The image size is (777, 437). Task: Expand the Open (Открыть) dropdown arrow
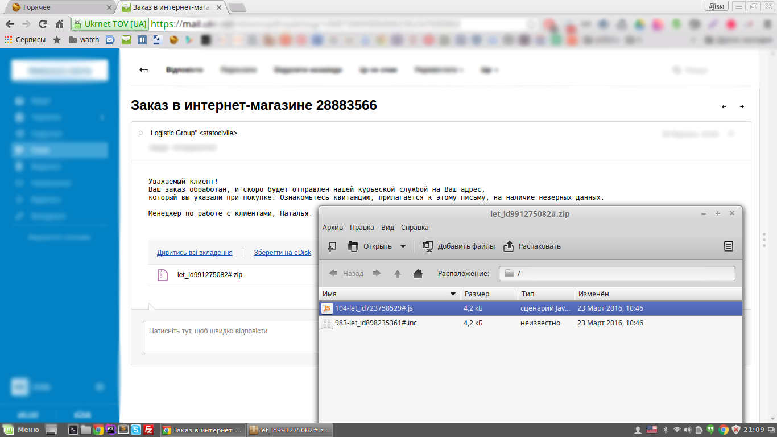403,246
